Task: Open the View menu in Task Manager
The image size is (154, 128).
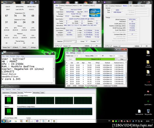Action: 14,90
